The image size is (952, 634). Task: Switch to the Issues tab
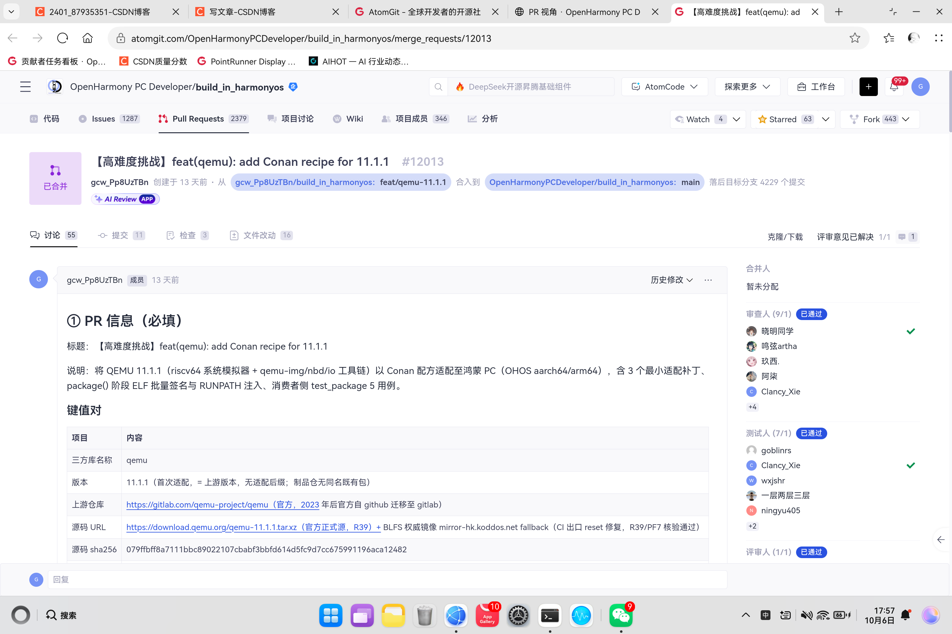tap(109, 119)
